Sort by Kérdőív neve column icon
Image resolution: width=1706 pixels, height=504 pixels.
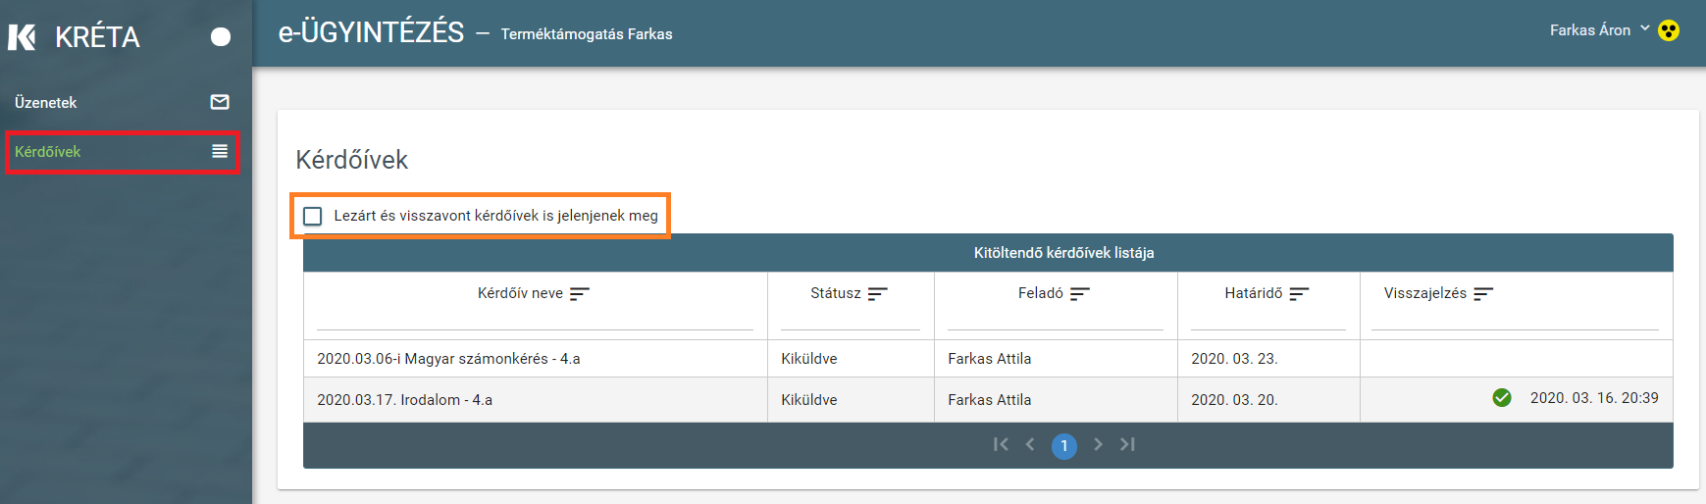[x=580, y=293]
